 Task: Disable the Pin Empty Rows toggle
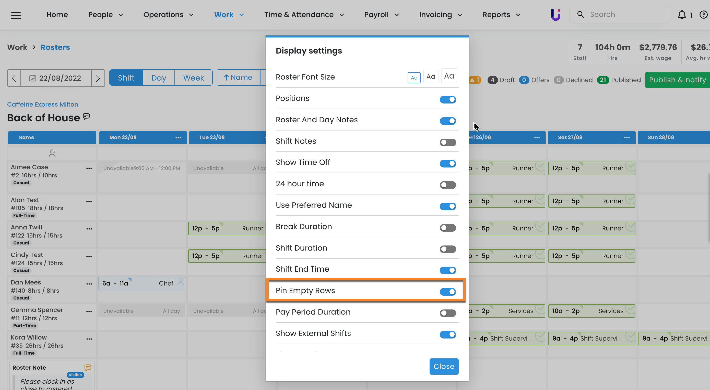point(448,292)
